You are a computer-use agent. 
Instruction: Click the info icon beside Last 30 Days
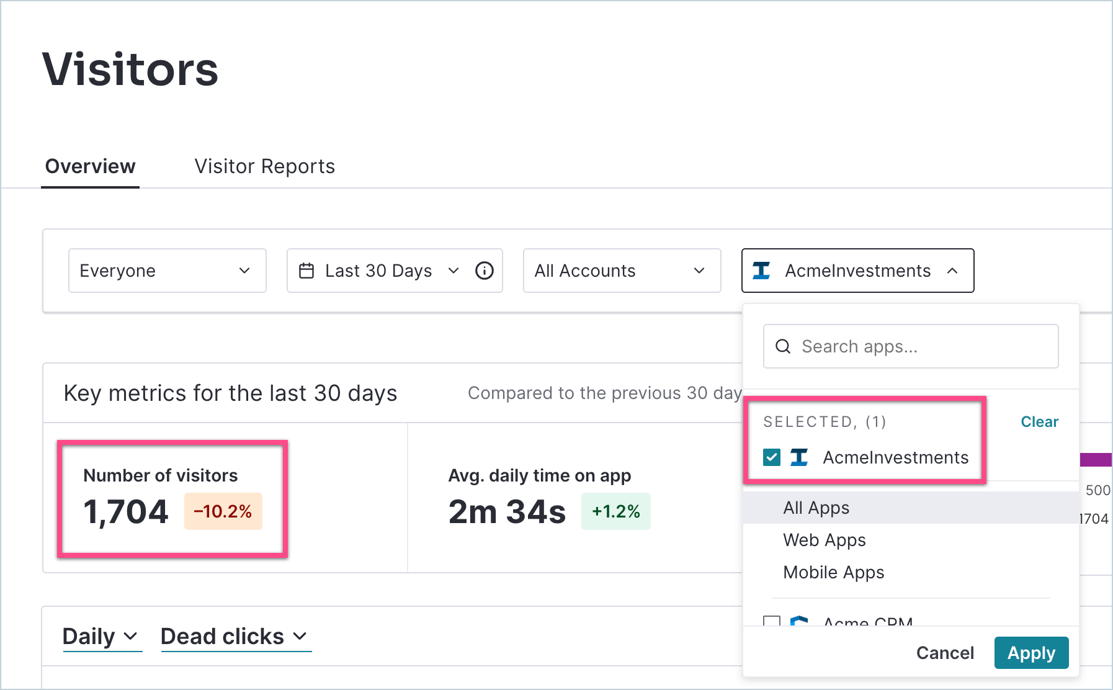485,271
